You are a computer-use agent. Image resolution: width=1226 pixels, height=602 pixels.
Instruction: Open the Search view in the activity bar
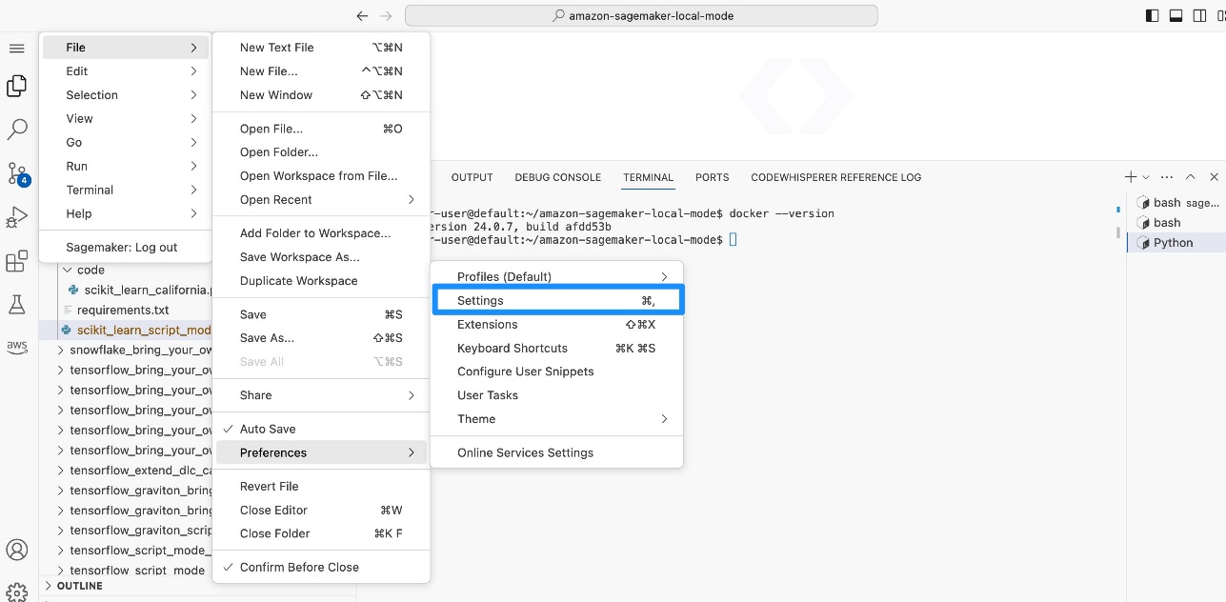pyautogui.click(x=17, y=129)
